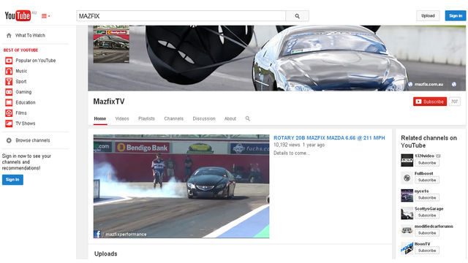468x263 pixels.
Task: Click the BEST OF YOUTUBE heading
Action: pyautogui.click(x=20, y=50)
